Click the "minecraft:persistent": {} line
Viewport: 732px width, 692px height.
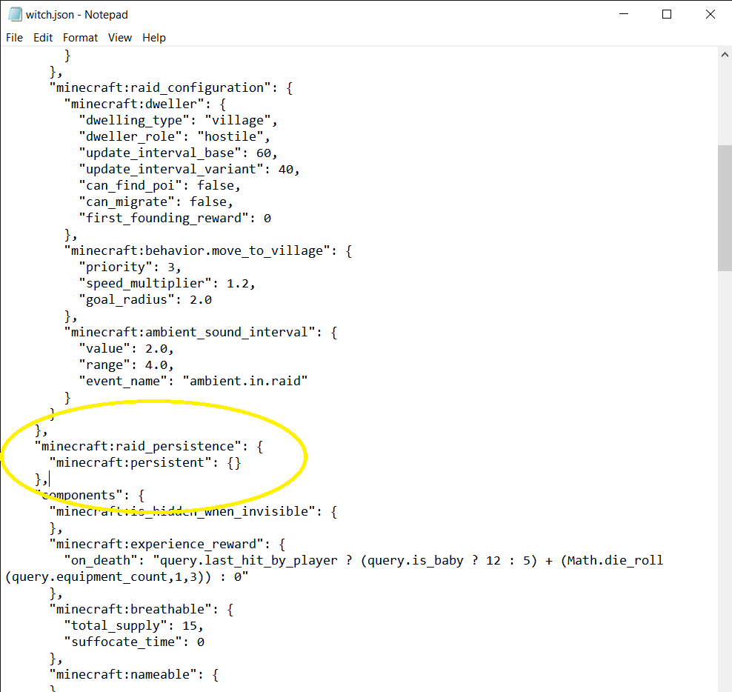pyautogui.click(x=145, y=463)
